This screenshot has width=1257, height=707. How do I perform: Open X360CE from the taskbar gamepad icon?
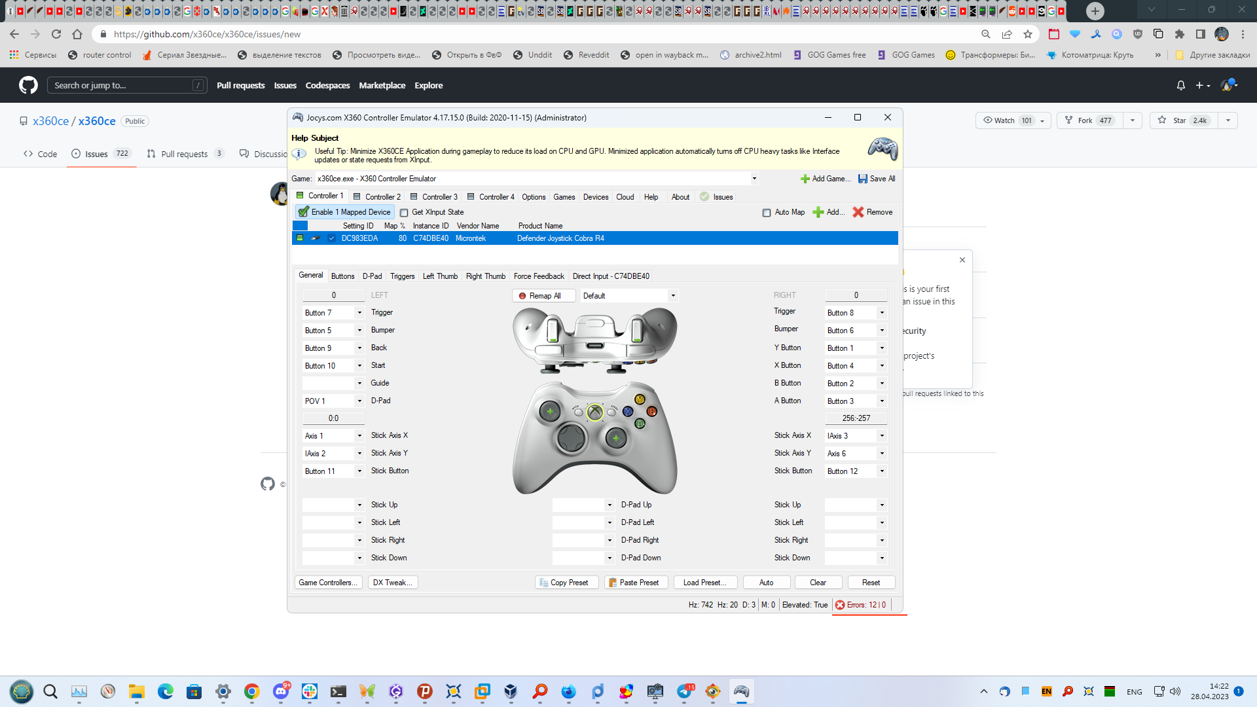(x=742, y=691)
